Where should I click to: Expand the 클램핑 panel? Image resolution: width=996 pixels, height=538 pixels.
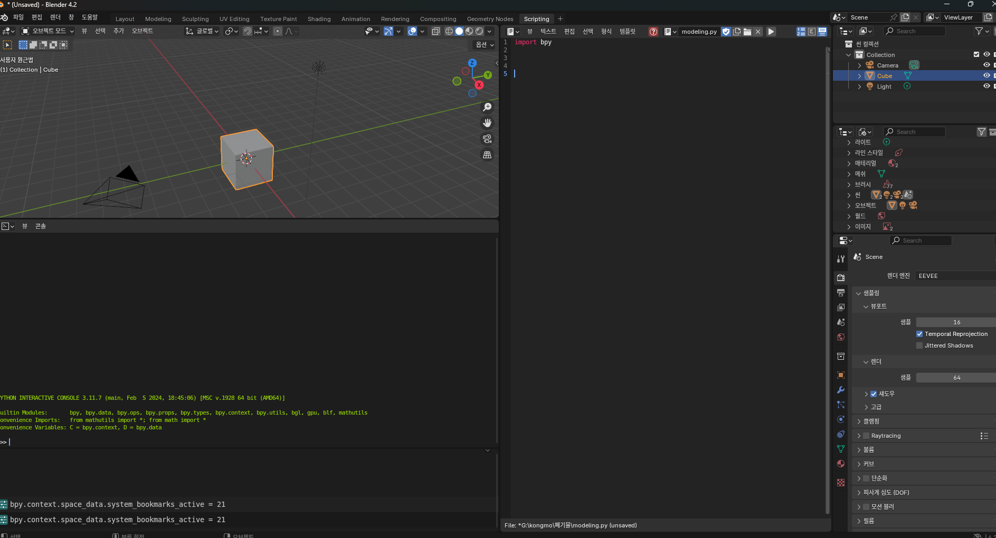pos(859,421)
